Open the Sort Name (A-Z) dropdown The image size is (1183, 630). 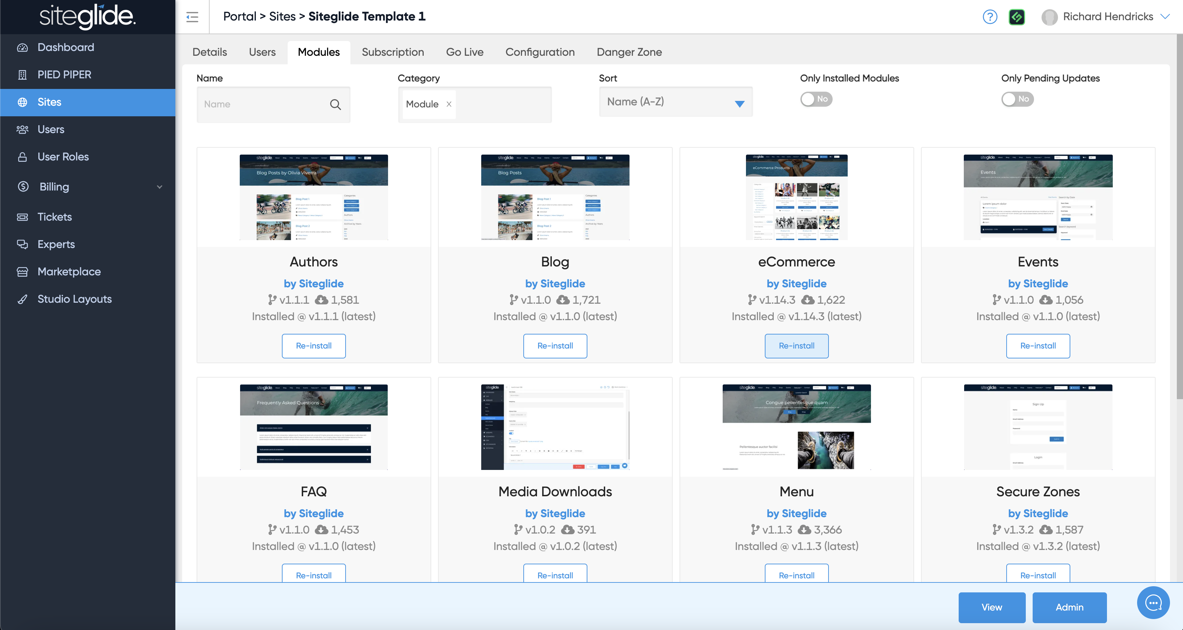click(x=675, y=102)
